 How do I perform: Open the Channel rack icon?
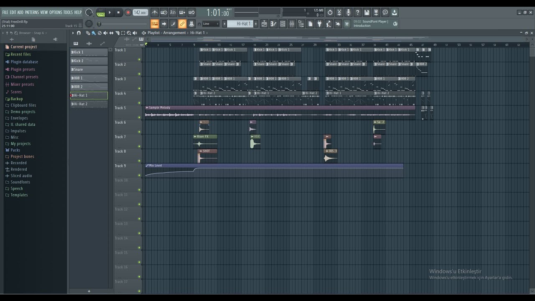283,24
